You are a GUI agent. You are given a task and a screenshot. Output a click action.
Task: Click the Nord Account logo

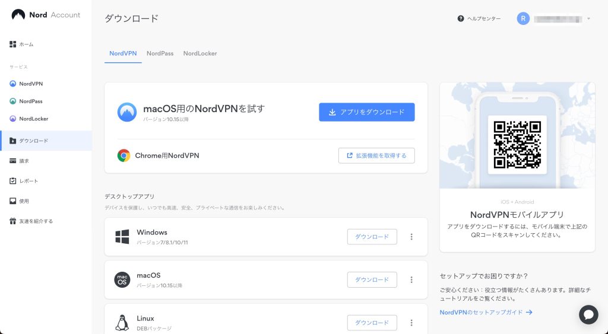click(46, 15)
